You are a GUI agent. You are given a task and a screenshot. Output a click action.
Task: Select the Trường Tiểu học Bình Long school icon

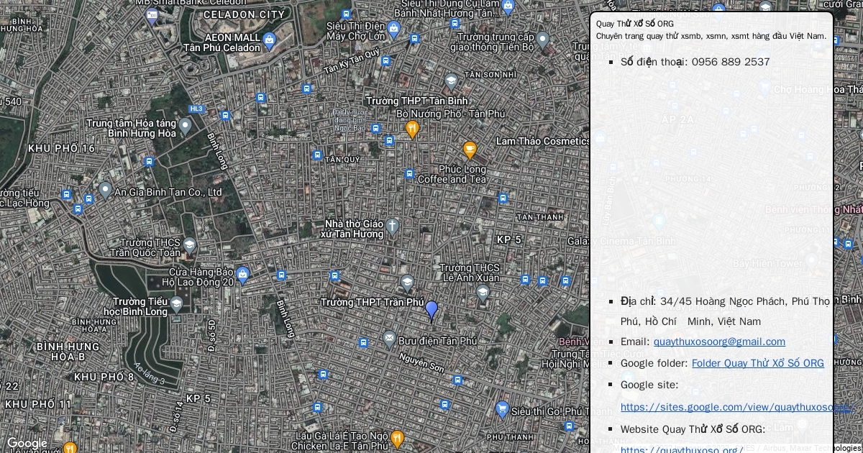pyautogui.click(x=176, y=304)
